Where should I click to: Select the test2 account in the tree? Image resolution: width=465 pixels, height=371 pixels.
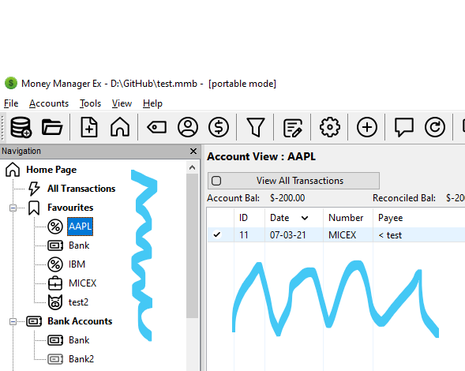78,302
